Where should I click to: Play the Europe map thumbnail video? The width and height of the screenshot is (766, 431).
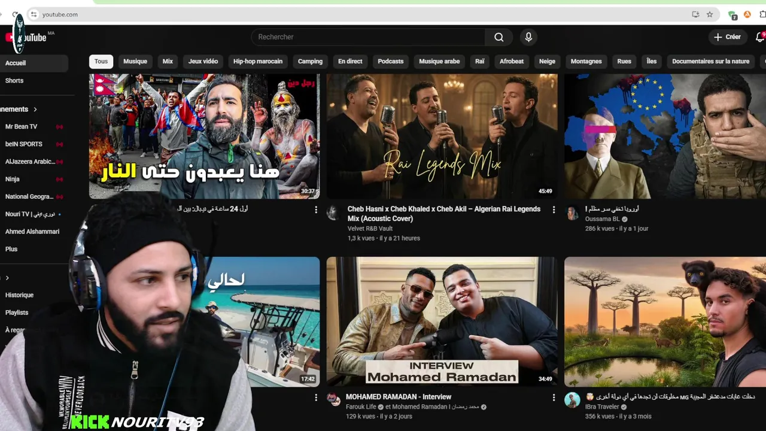point(665,136)
